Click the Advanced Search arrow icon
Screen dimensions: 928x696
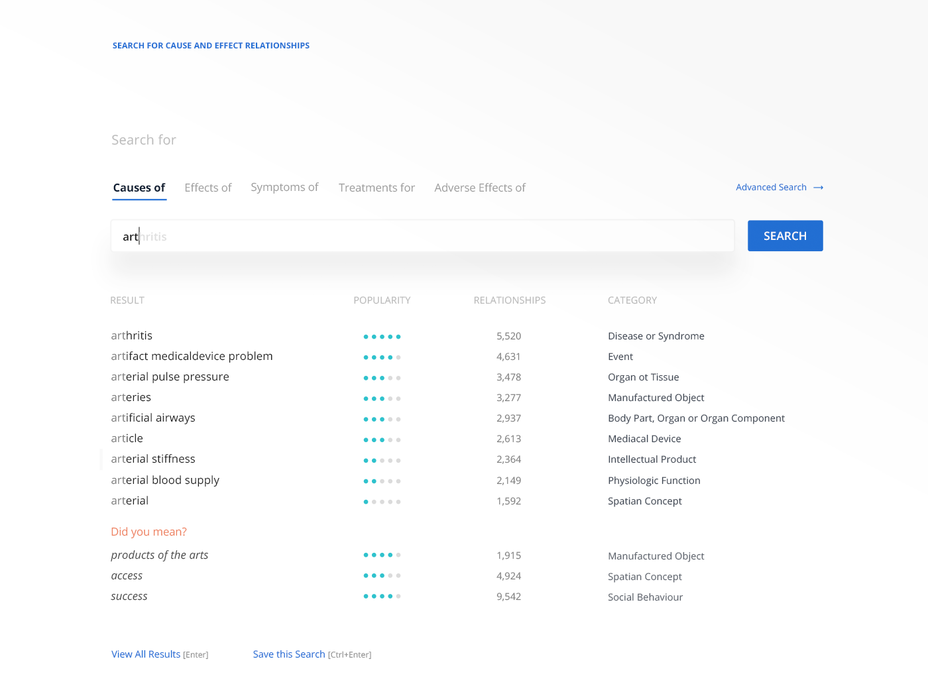pos(818,188)
